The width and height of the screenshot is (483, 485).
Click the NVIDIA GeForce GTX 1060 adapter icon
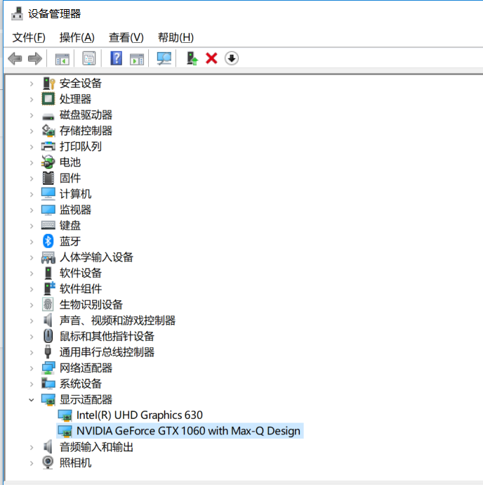pos(65,431)
